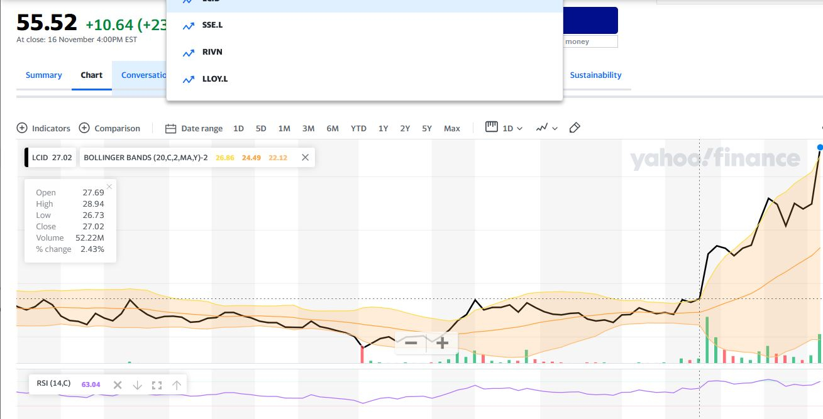Image resolution: width=823 pixels, height=419 pixels.
Task: Click the orange middle band value 24.49
Action: (x=251, y=158)
